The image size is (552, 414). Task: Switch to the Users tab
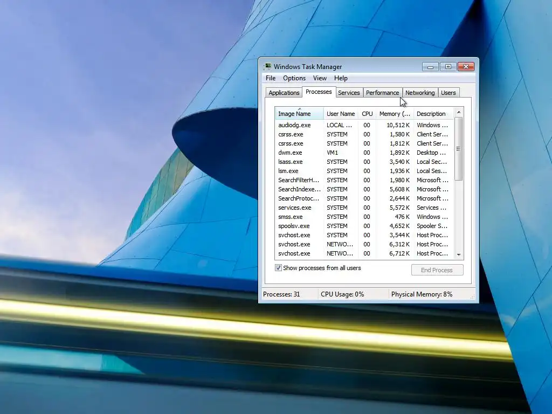[x=448, y=93]
